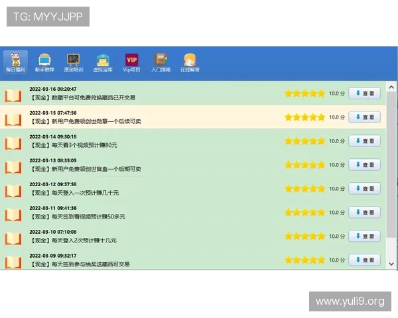Click 10.0 分 score of 2022-03-16 entry

coord(337,93)
